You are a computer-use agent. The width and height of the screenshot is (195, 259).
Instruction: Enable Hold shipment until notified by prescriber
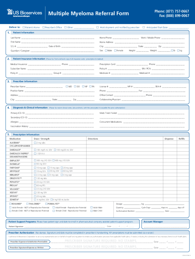pos(97,27)
